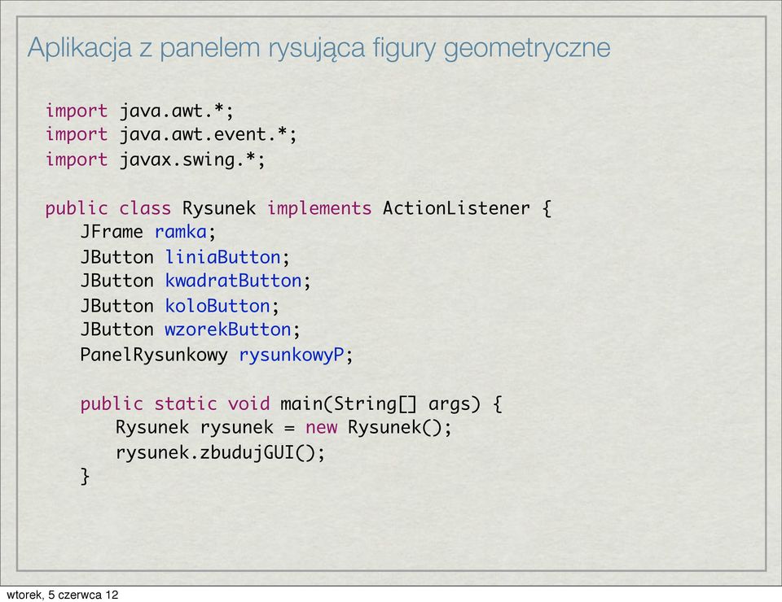This screenshot has width=782, height=602.
Task: Click the closing brace of main method
Action: (x=86, y=477)
